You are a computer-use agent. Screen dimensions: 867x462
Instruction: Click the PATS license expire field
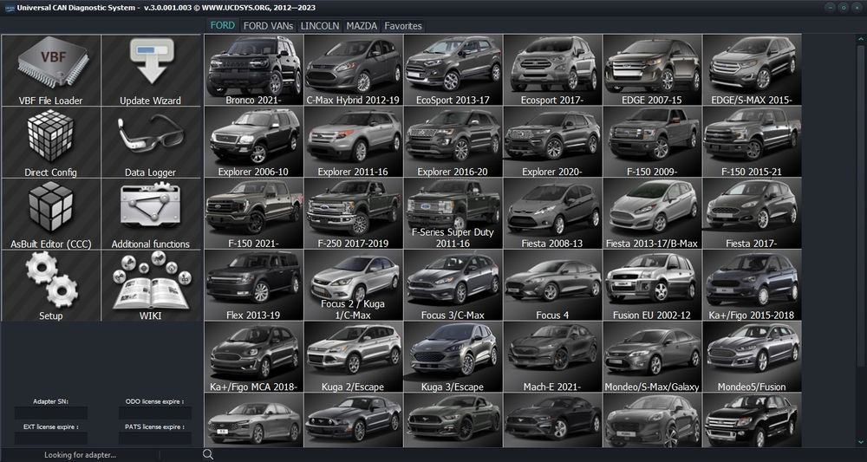[x=155, y=439]
